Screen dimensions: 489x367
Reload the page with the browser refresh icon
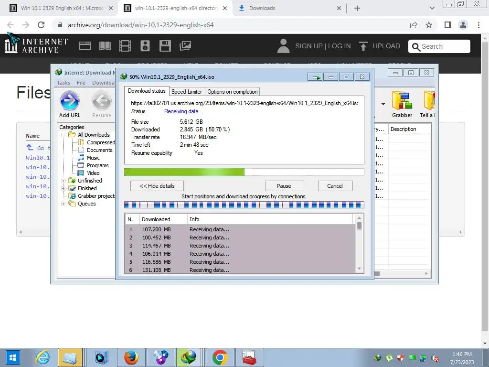tap(41, 25)
